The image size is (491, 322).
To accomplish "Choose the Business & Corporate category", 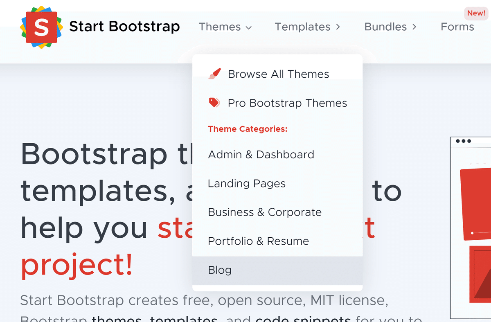I will pyautogui.click(x=277, y=212).
